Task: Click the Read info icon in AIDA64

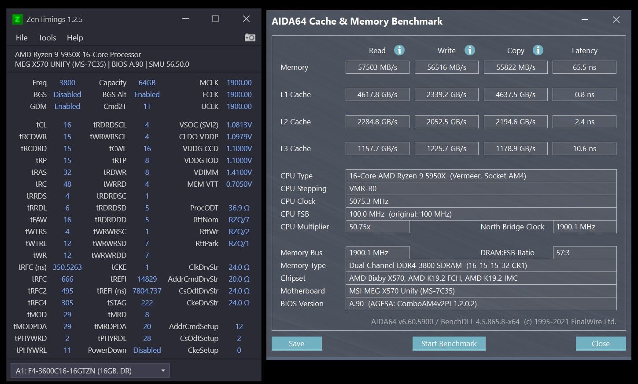Action: pyautogui.click(x=399, y=50)
